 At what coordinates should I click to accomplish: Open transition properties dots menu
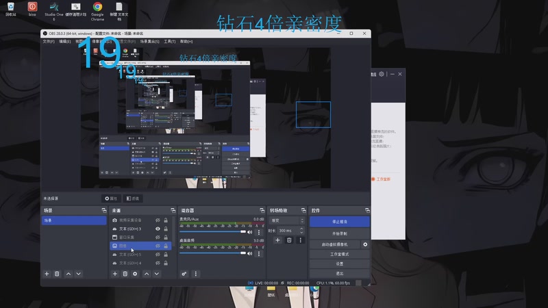tap(300, 240)
